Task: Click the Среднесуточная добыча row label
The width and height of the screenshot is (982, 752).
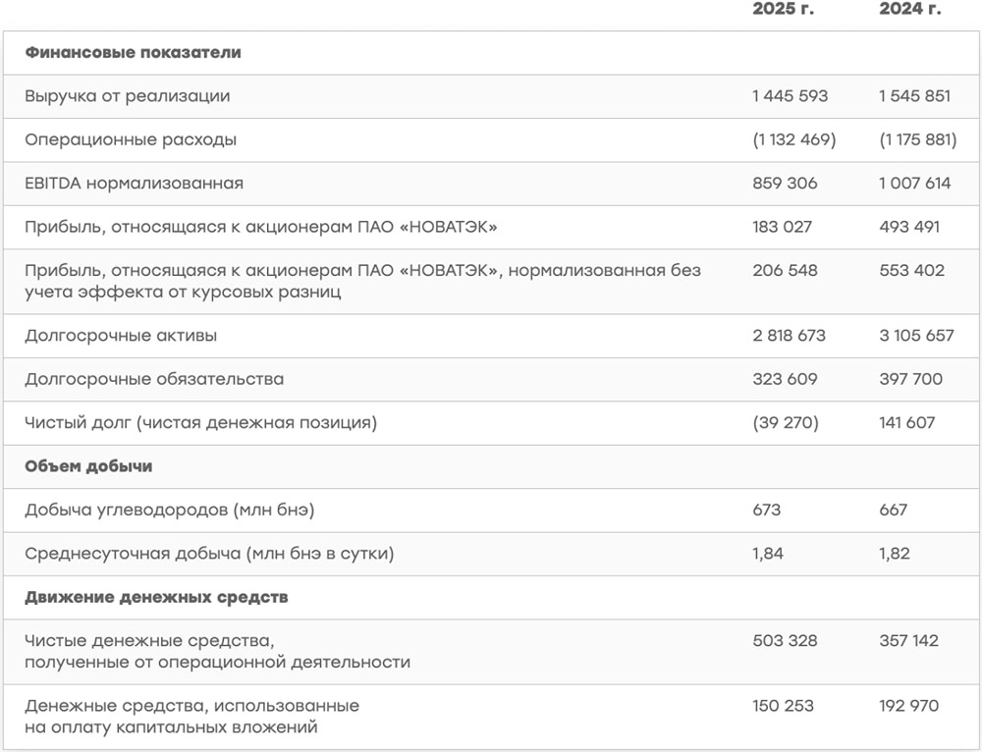Action: pyautogui.click(x=209, y=554)
